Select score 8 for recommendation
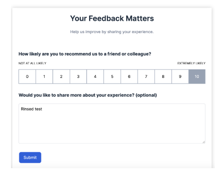The height and width of the screenshot is (179, 223). click(163, 77)
